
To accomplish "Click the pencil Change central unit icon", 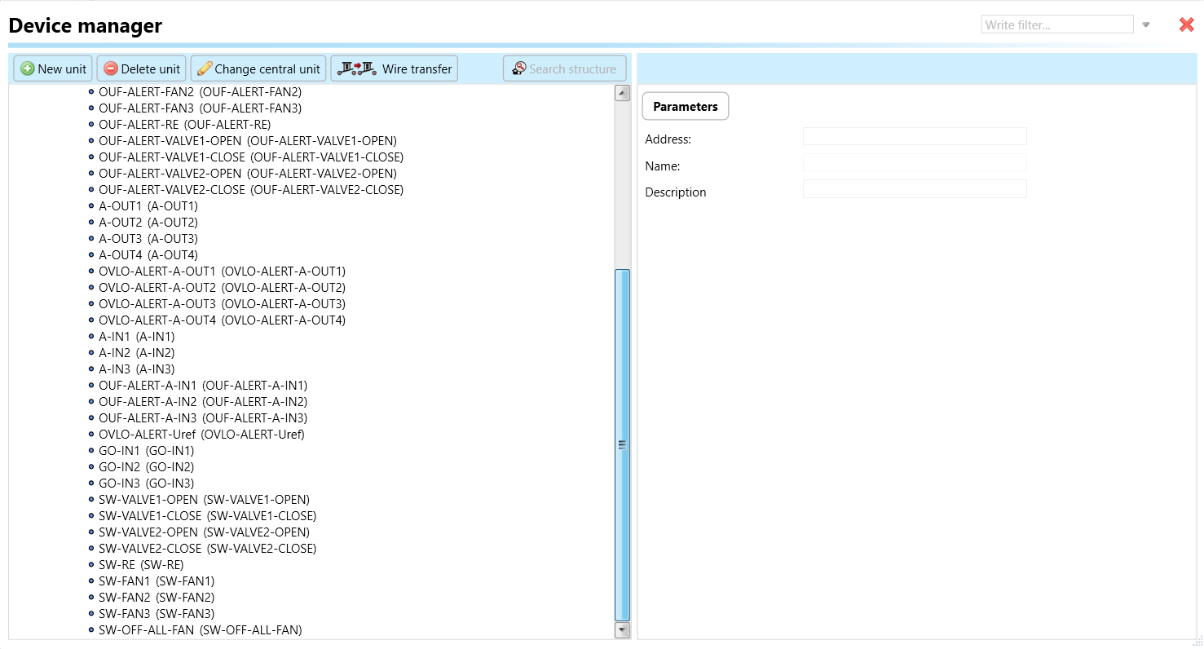I will [205, 69].
